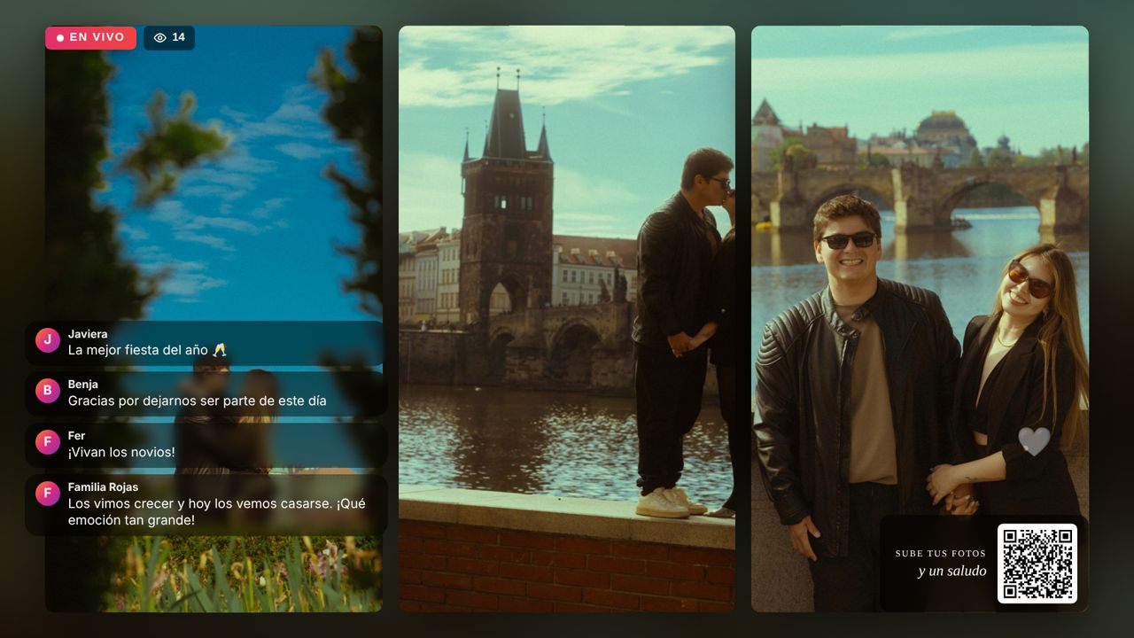Click the floating gray heart icon

[1034, 441]
